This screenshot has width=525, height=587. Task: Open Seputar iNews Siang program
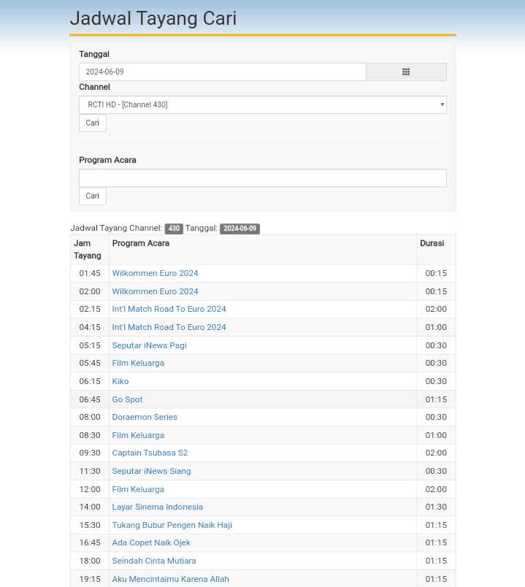click(151, 471)
